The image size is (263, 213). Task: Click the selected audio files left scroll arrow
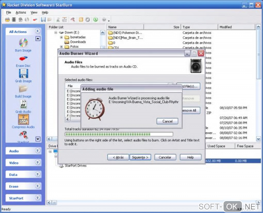[x=68, y=119]
